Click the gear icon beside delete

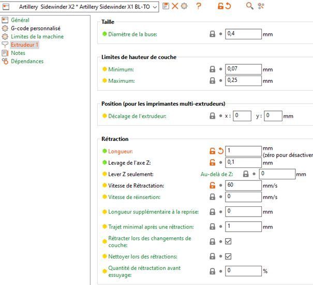pos(184,6)
